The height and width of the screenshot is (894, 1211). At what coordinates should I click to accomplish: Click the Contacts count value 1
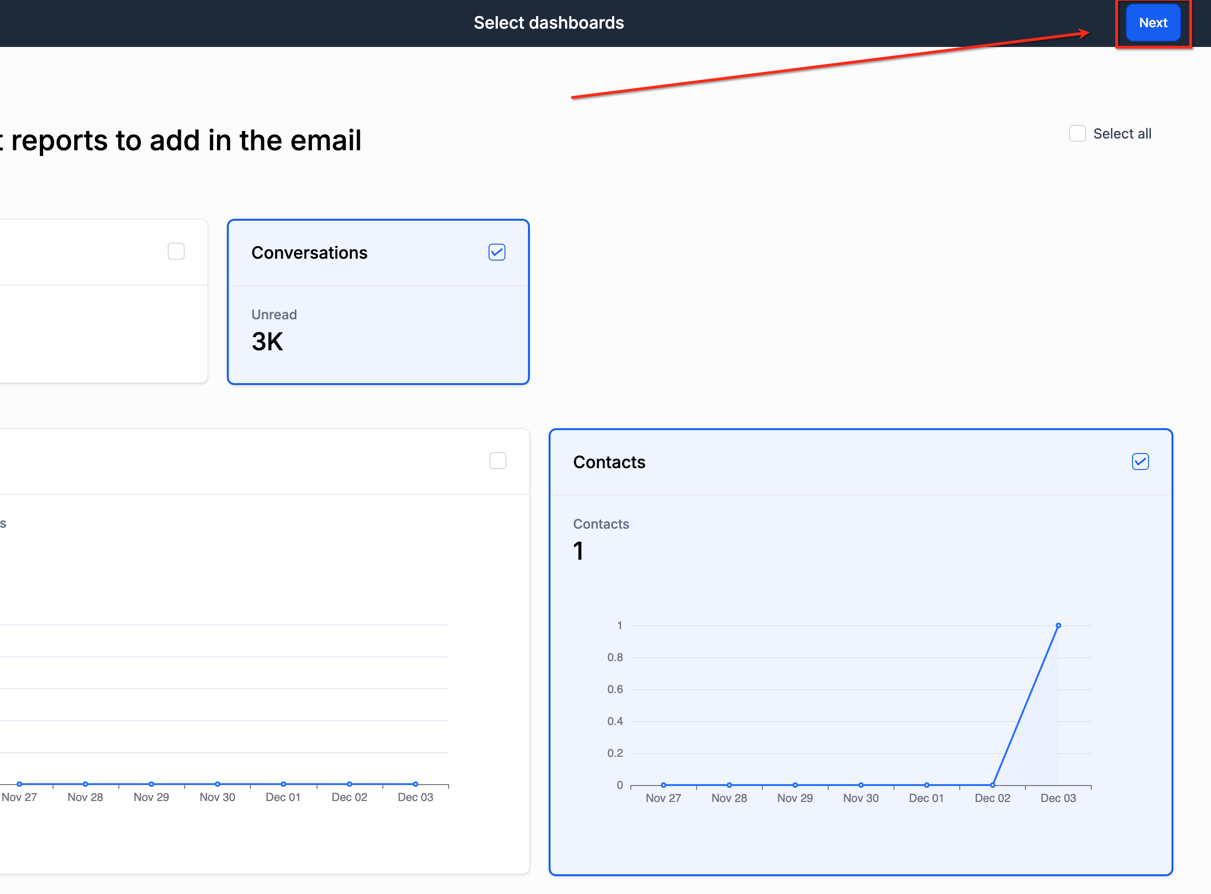pyautogui.click(x=578, y=551)
